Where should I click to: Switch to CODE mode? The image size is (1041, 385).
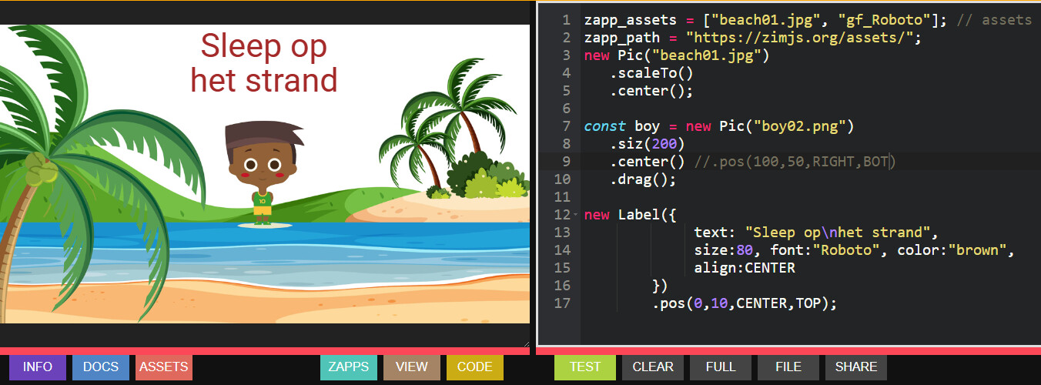pos(474,367)
